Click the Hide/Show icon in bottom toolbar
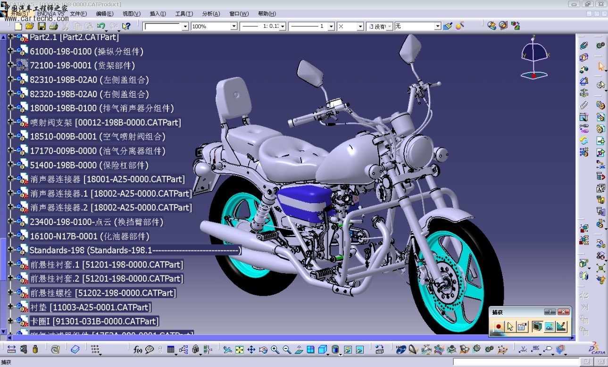 click(x=347, y=350)
